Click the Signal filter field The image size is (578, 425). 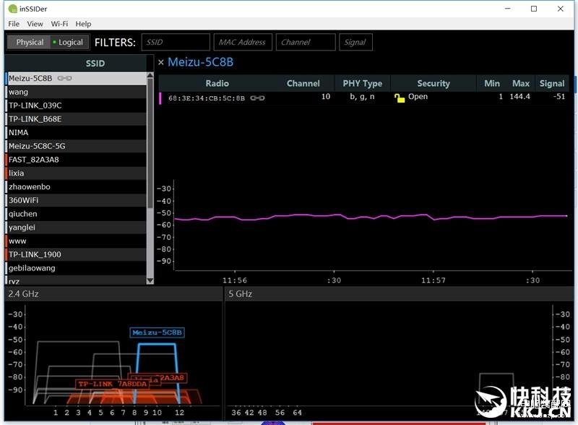click(x=355, y=42)
